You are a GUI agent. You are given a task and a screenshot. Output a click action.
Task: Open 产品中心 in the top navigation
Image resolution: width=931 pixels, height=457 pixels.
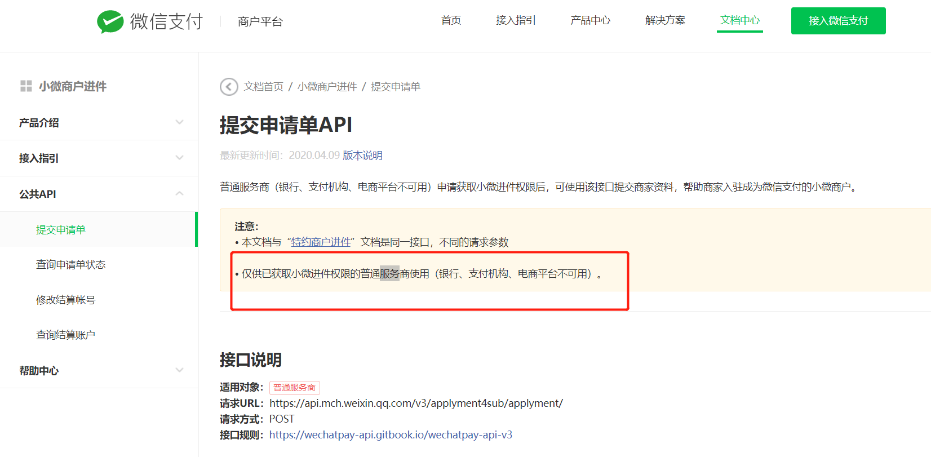[590, 20]
